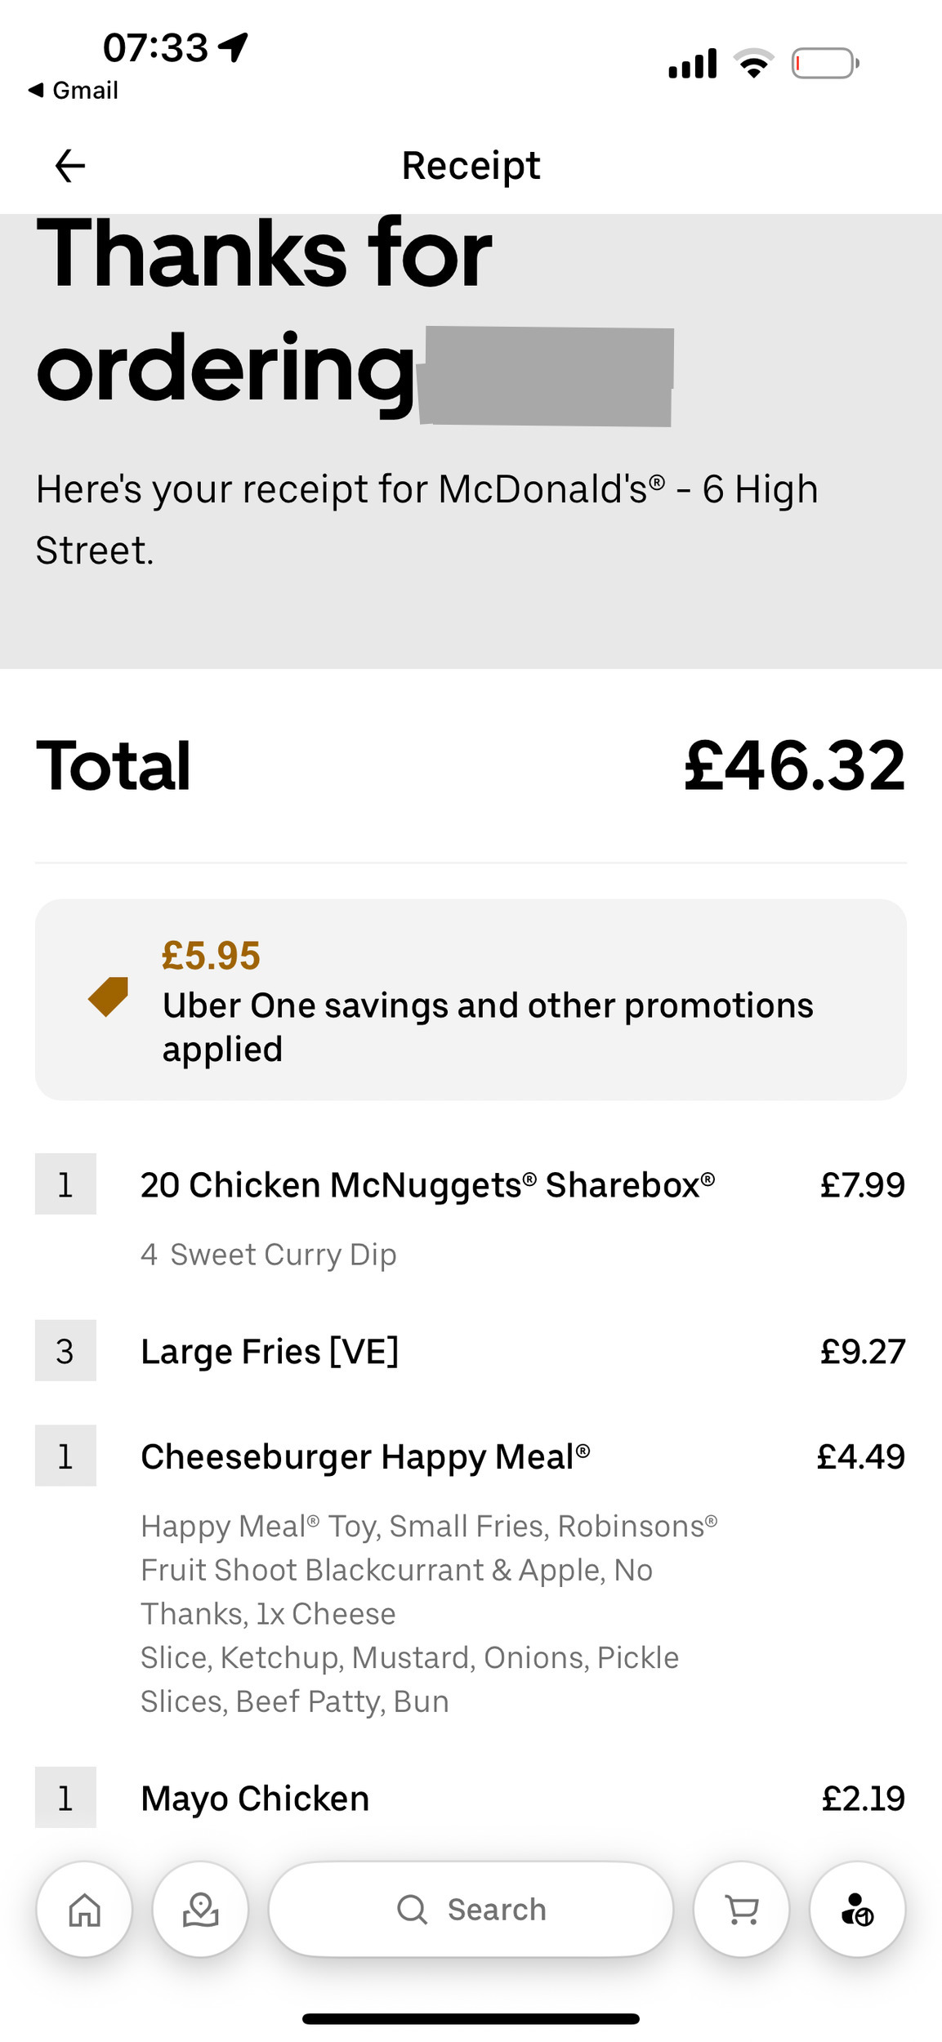Tap the home indicator bar
The width and height of the screenshot is (942, 2042).
click(471, 2018)
